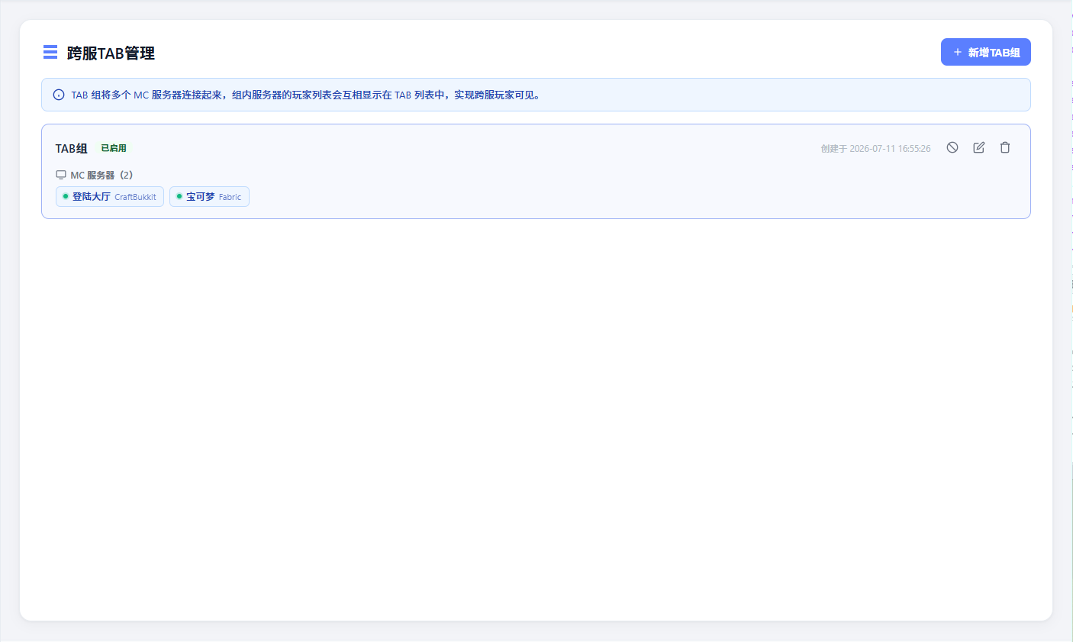Screen dimensions: 1073x642
Task: Disable the TAB组 using the ban icon
Action: (x=952, y=147)
